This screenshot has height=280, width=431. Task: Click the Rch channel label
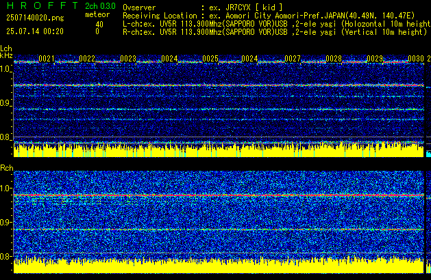pos(7,168)
